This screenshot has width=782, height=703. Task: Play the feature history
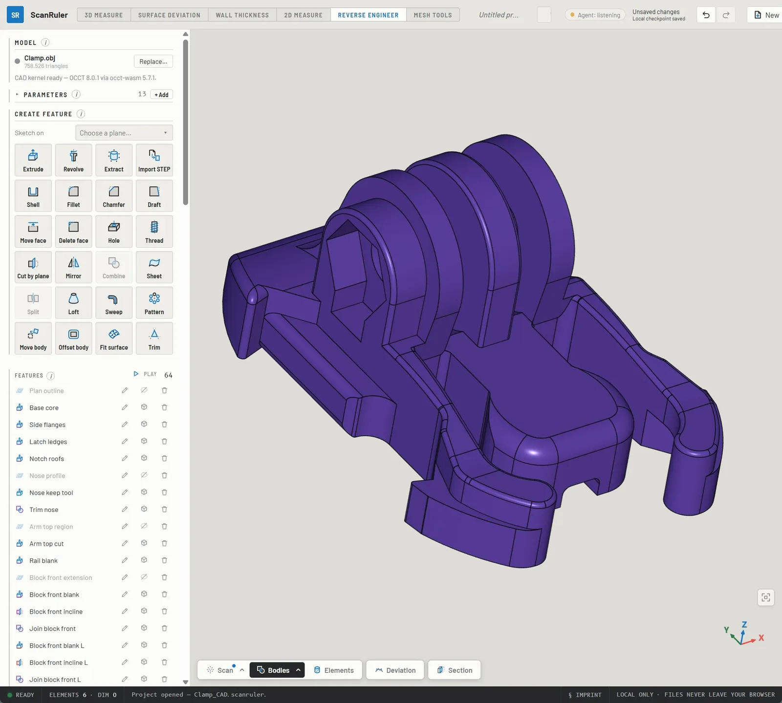145,374
